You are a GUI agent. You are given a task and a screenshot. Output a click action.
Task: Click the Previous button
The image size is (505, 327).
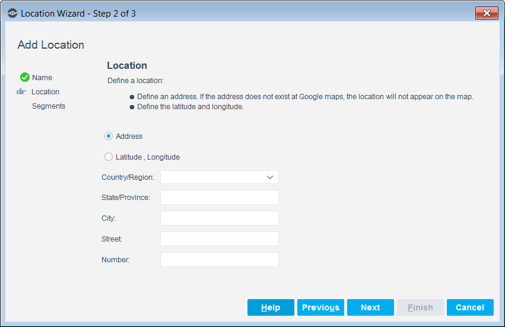pos(320,307)
